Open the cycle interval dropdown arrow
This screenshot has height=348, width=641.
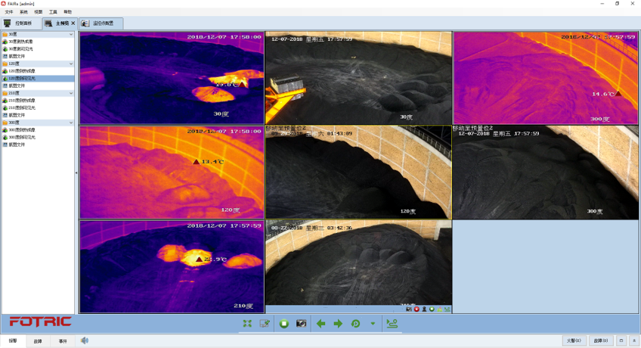click(x=373, y=324)
